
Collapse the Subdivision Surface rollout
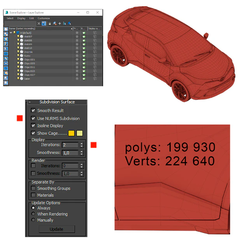click(30, 102)
